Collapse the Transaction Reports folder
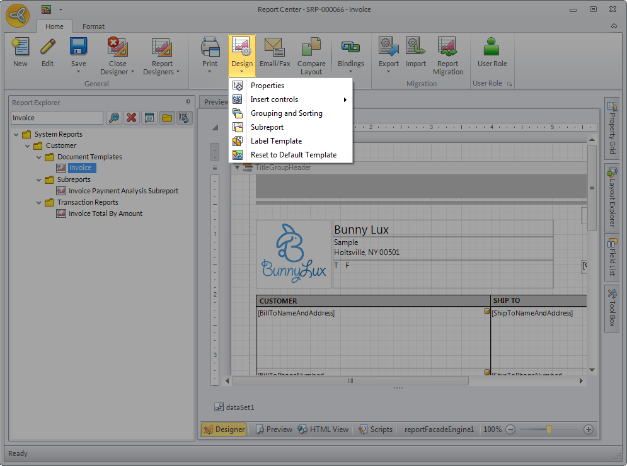The image size is (627, 466). [x=39, y=202]
